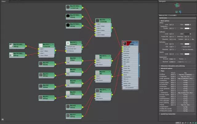This screenshot has width=197, height=124.
Task: Switch to the View1 tab
Action: click(4, 1)
